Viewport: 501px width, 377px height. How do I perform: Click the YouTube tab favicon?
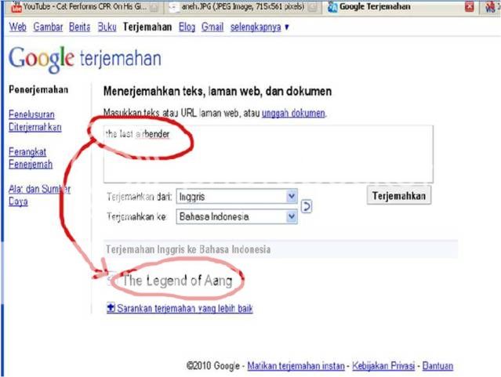[x=16, y=7]
